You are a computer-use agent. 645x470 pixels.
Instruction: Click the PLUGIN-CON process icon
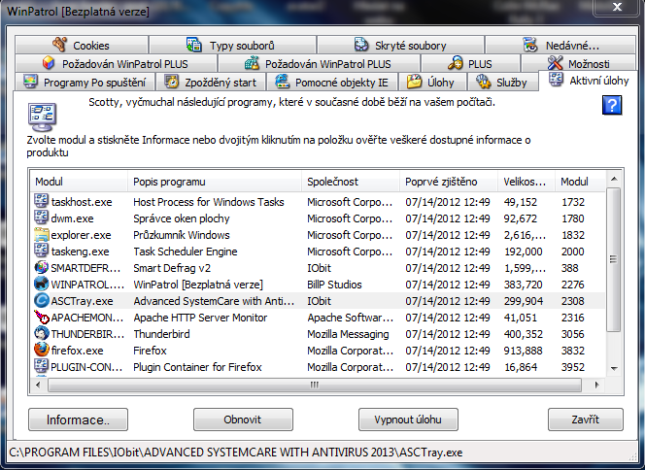tap(41, 366)
